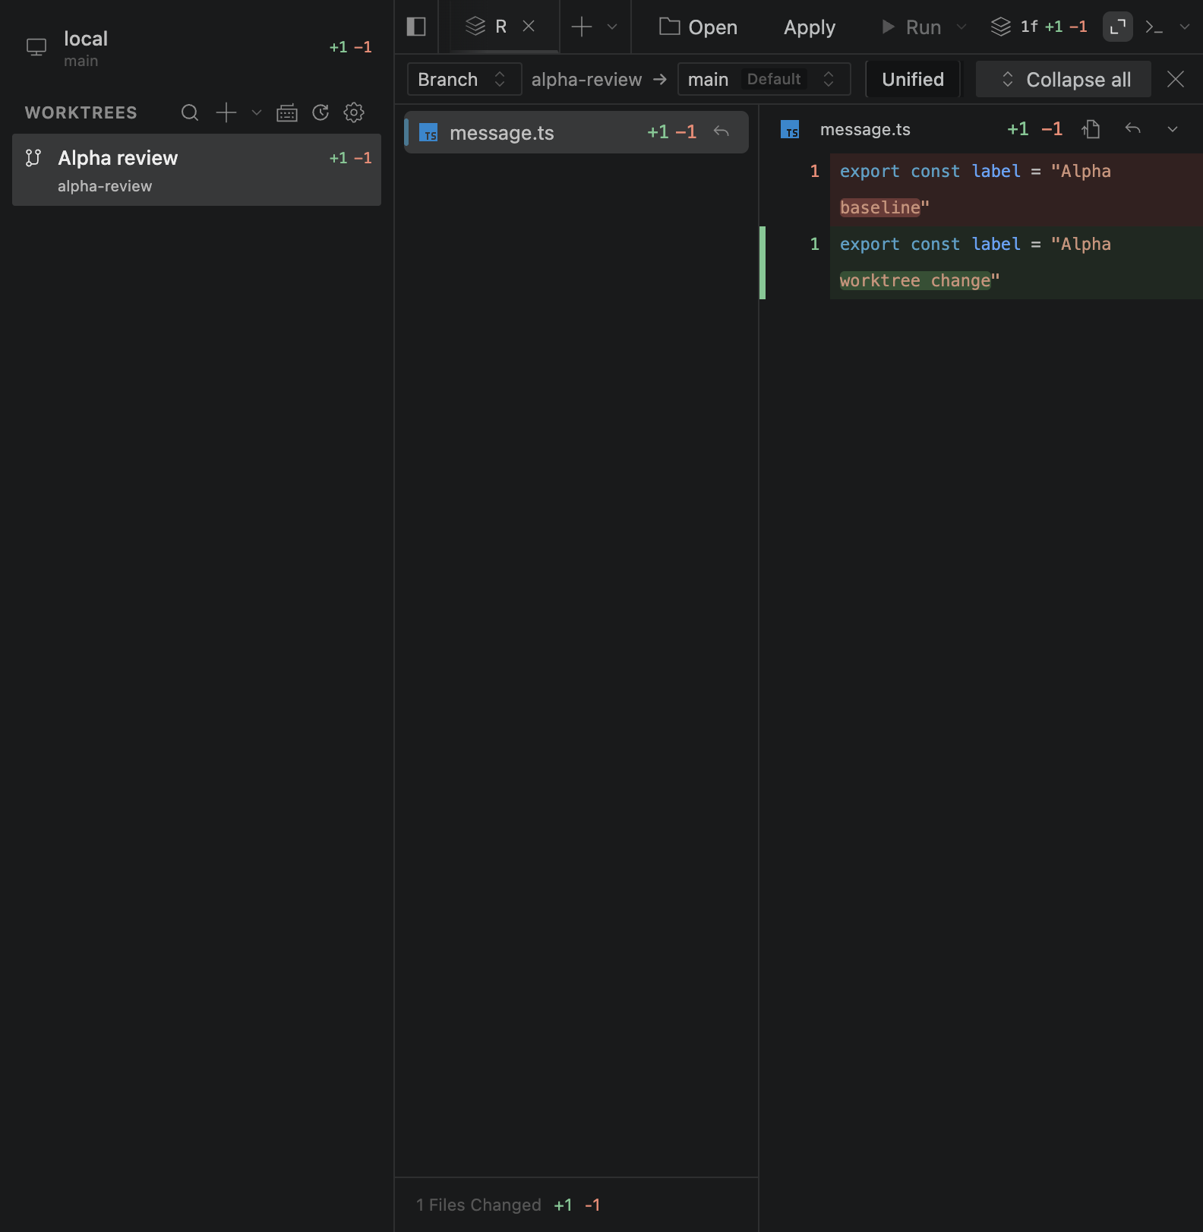Screen dimensions: 1203x1232
Task: Open worktree settings gear
Action: (x=354, y=112)
